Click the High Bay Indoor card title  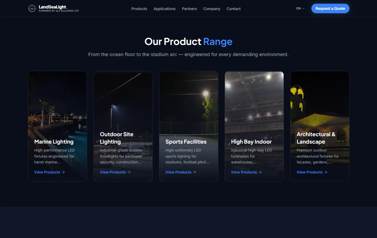pyautogui.click(x=251, y=142)
